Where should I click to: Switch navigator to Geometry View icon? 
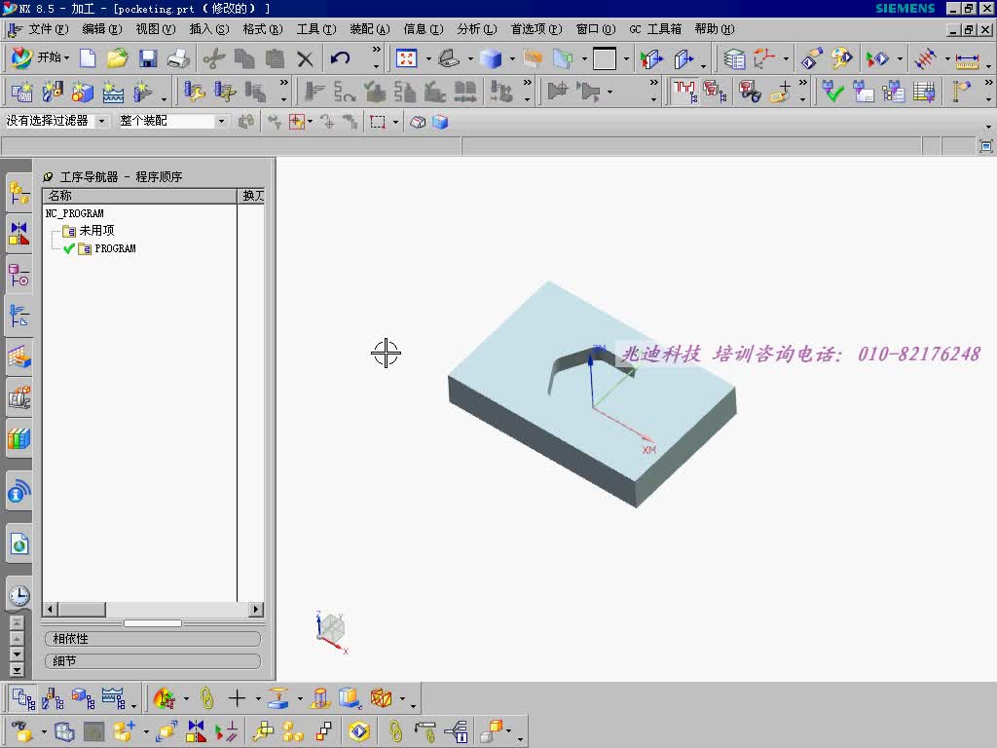click(x=83, y=698)
